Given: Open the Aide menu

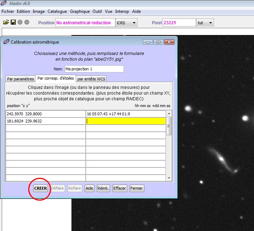Looking at the screenshot, I should (136, 11).
